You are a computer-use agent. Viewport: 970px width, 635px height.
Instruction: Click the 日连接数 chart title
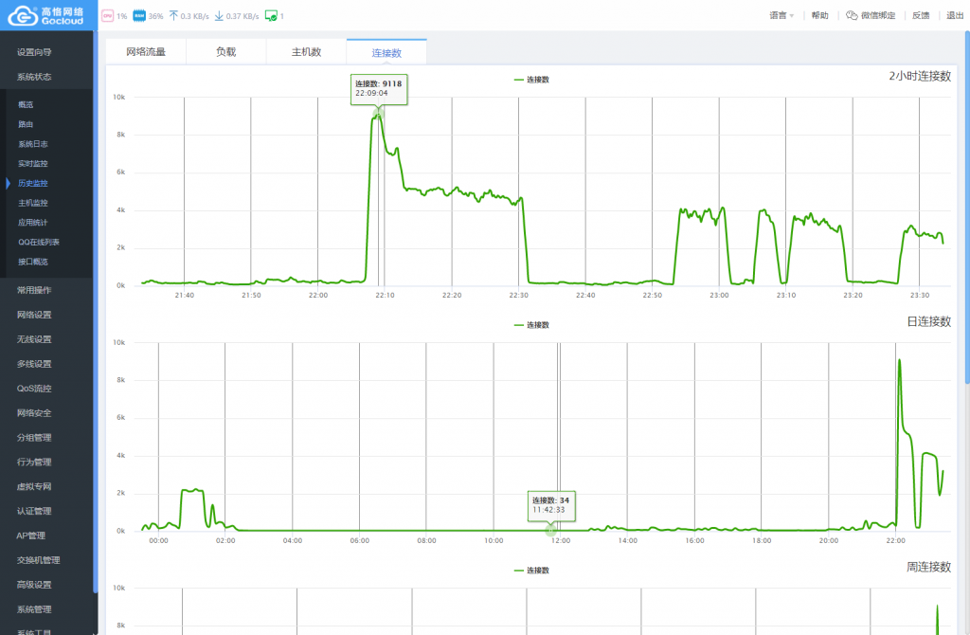point(929,322)
